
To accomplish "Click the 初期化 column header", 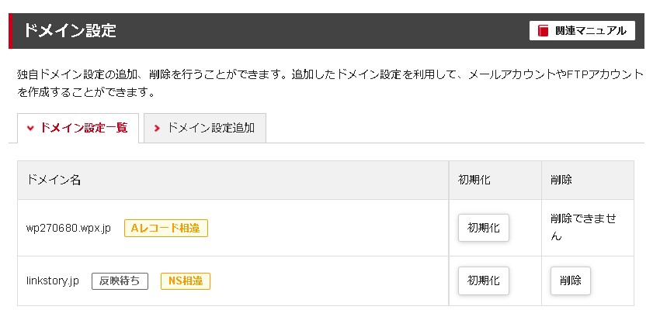I will click(474, 180).
